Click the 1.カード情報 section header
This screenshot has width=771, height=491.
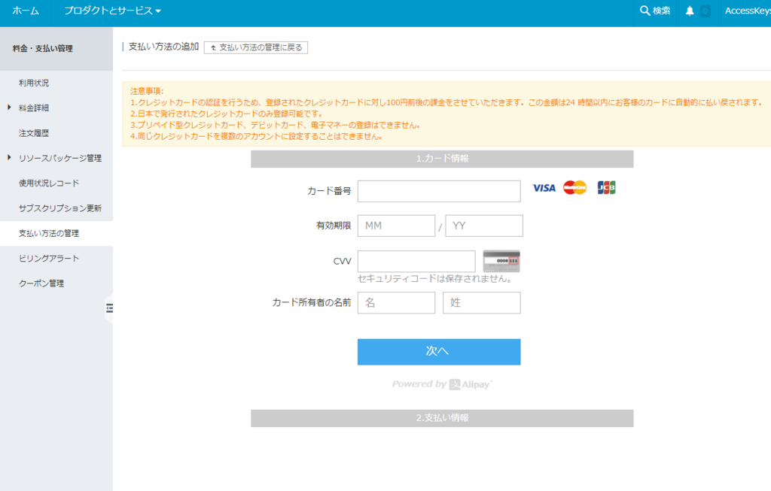[x=442, y=159]
